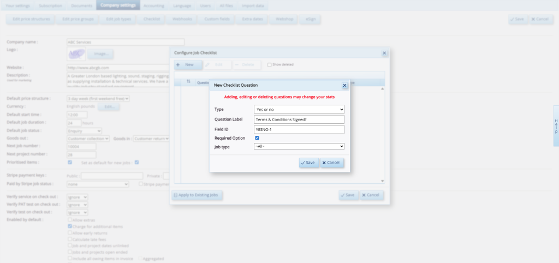Click the Currency Edit... button
This screenshot has width=559, height=263.
pyautogui.click(x=109, y=106)
